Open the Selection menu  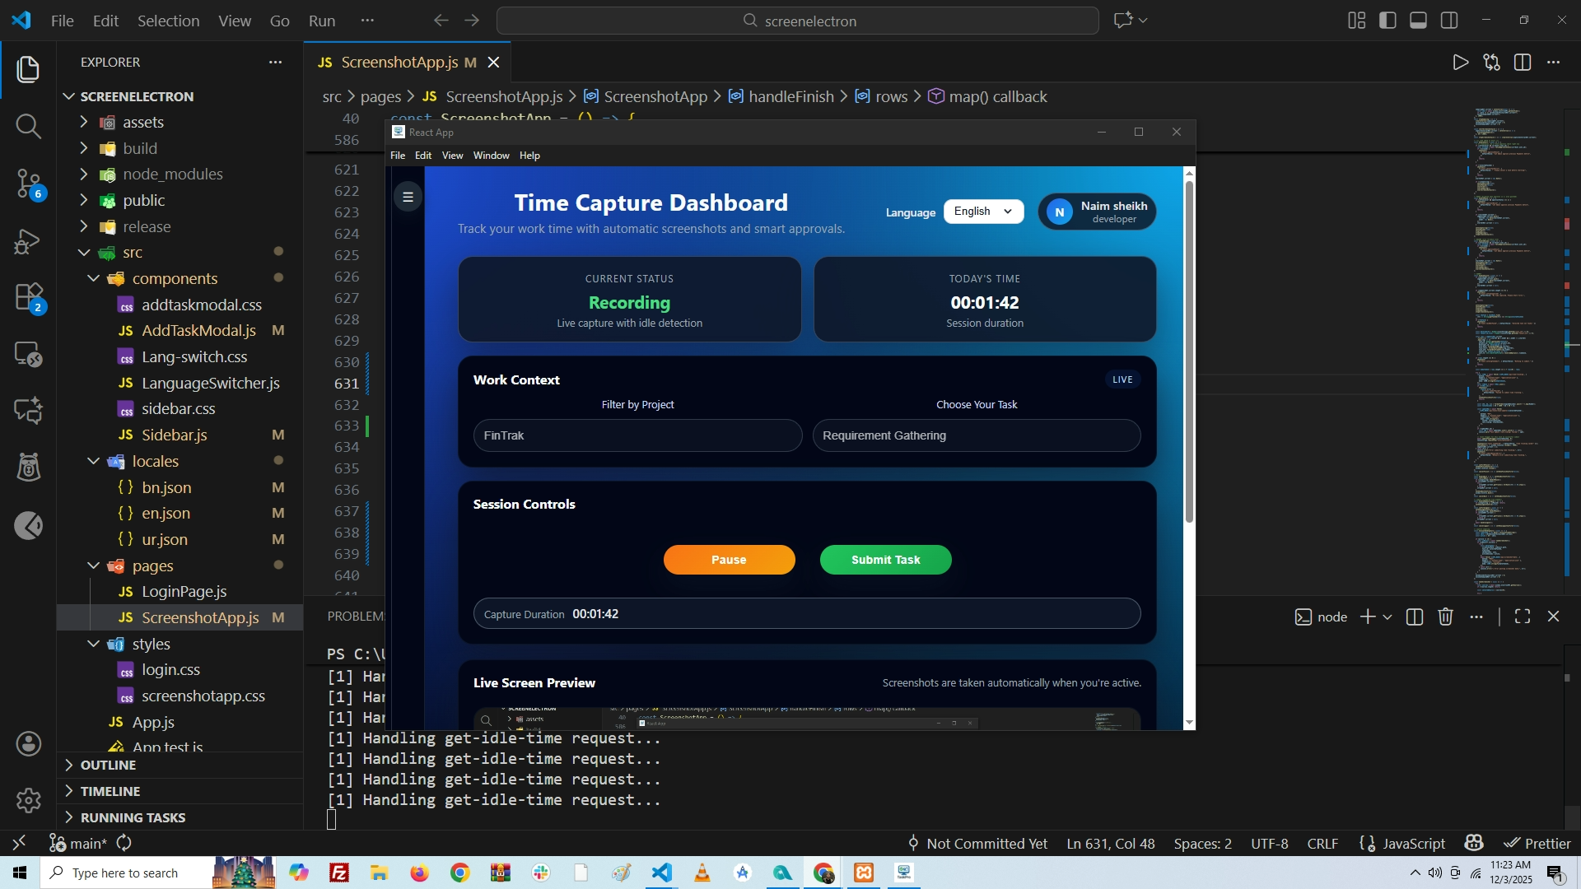(x=168, y=21)
